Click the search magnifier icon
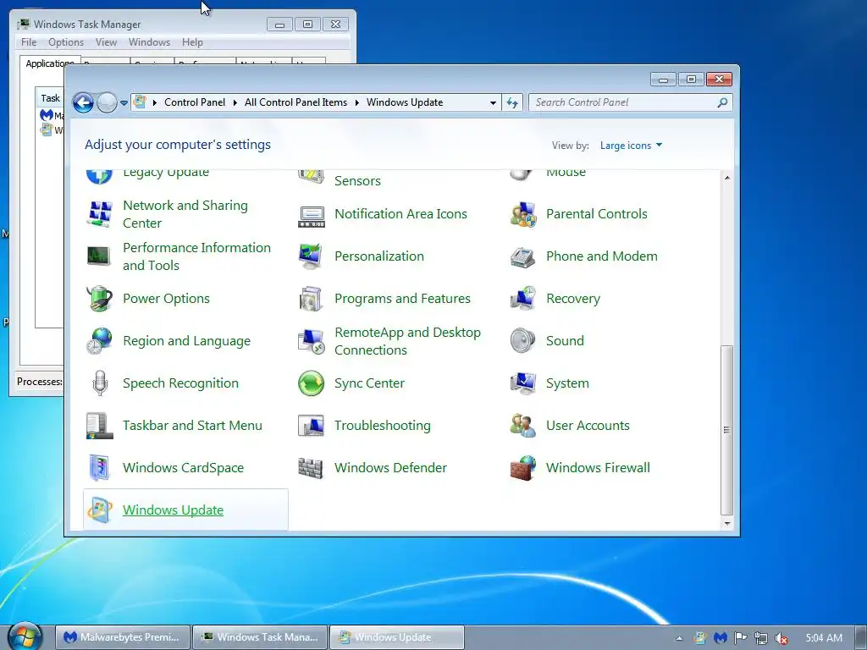Image resolution: width=867 pixels, height=650 pixels. click(x=722, y=102)
